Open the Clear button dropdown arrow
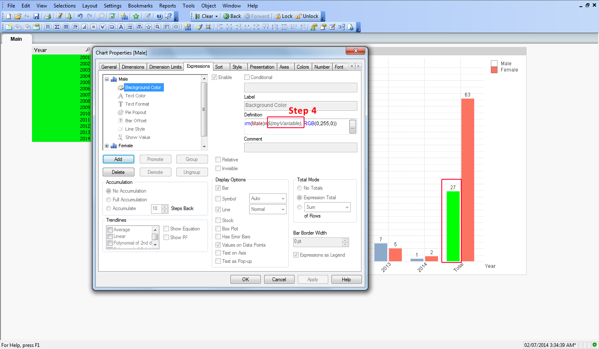Viewport: 599px width, 349px height. 216,16
